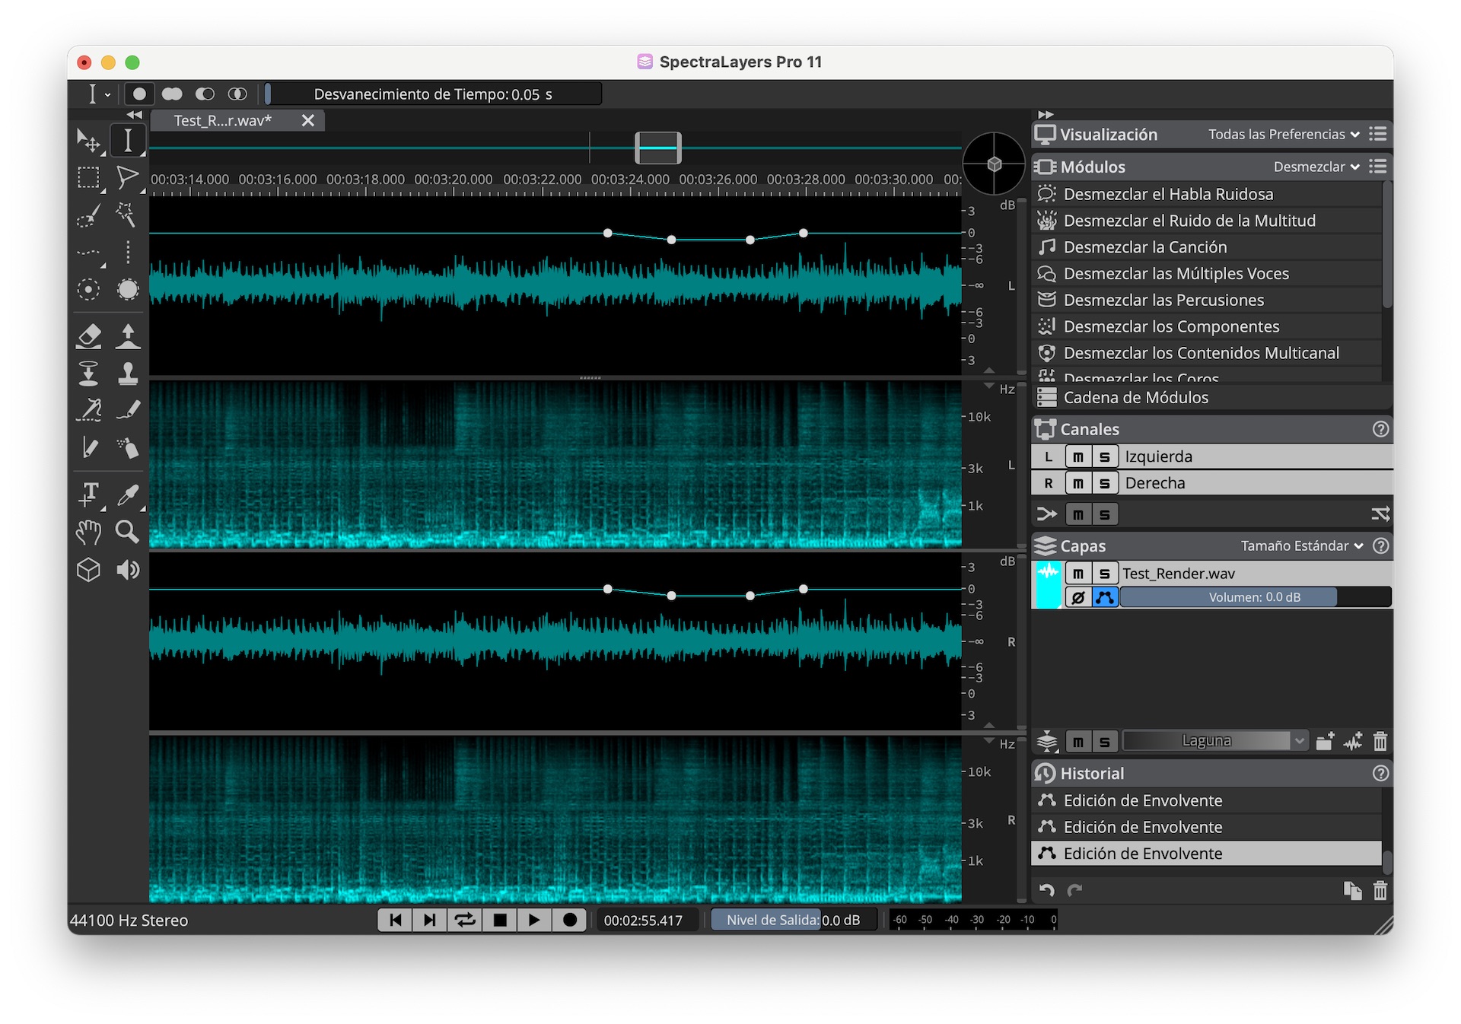This screenshot has height=1024, width=1461.
Task: Mute the Izquierda channel
Action: coord(1077,456)
